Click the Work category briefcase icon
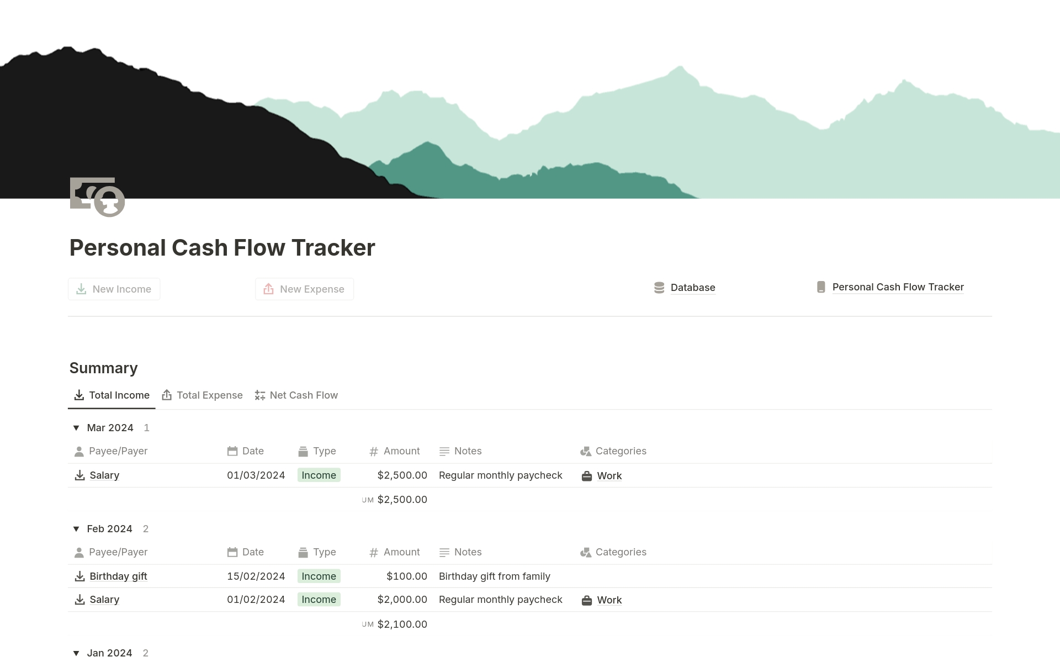This screenshot has height=662, width=1060. [x=587, y=475]
